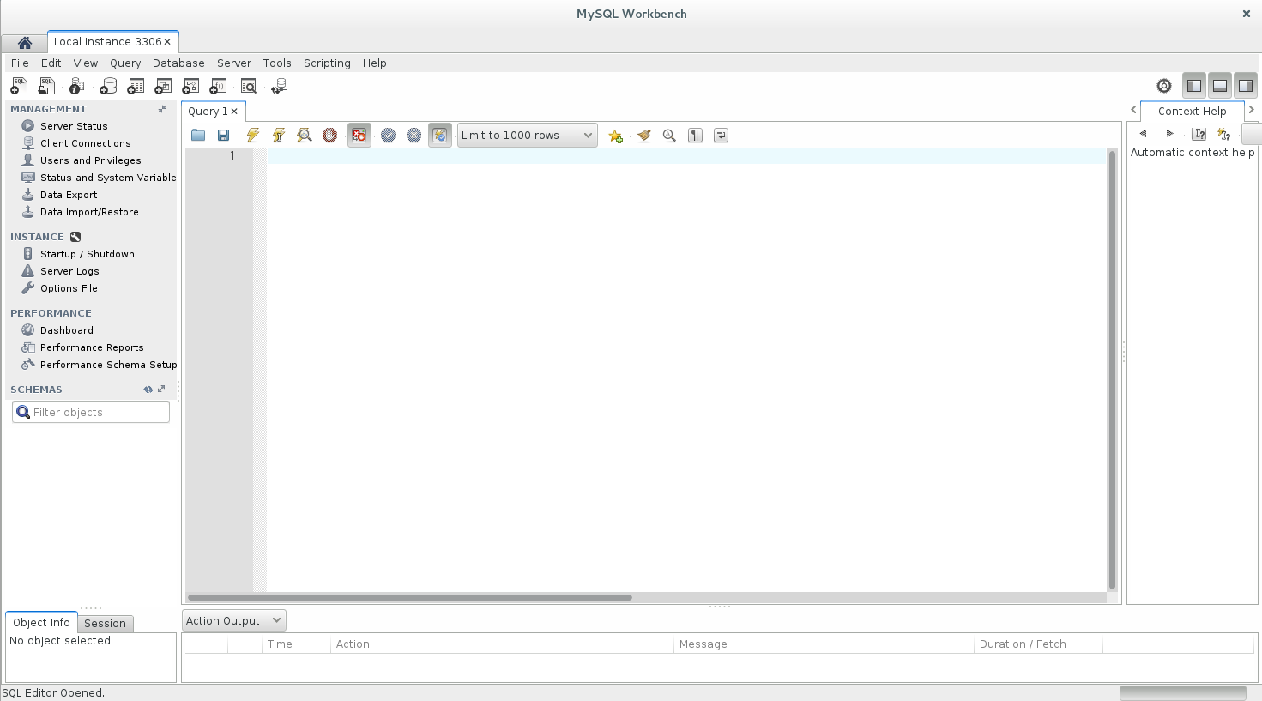This screenshot has height=701, width=1262.
Task: Toggle the bottom output panel visibility
Action: coord(1219,86)
